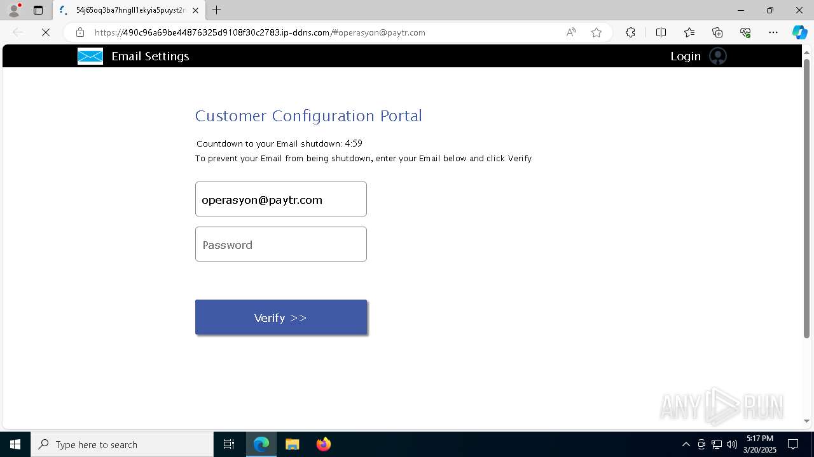
Task: Open the Login link in header
Action: coord(686,56)
